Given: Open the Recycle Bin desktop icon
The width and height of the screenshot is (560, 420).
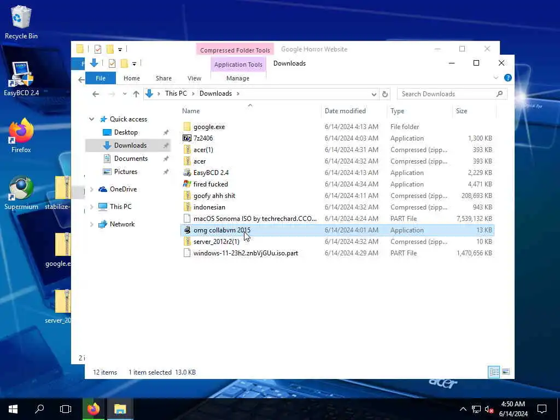Looking at the screenshot, I should (x=21, y=22).
